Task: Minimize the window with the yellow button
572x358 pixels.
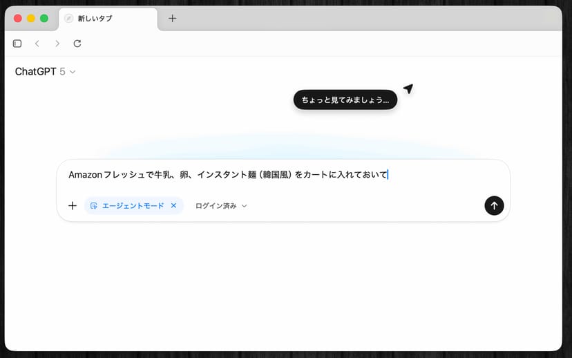Action: click(31, 19)
